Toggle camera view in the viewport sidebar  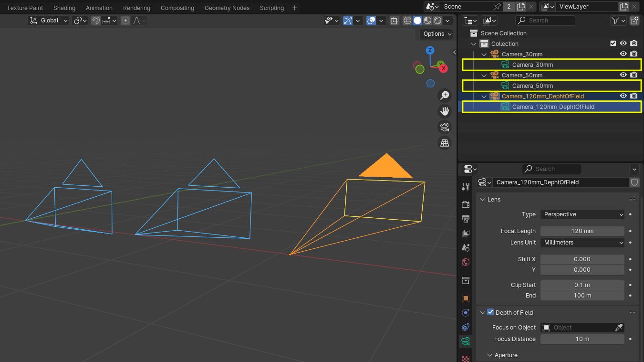[444, 127]
